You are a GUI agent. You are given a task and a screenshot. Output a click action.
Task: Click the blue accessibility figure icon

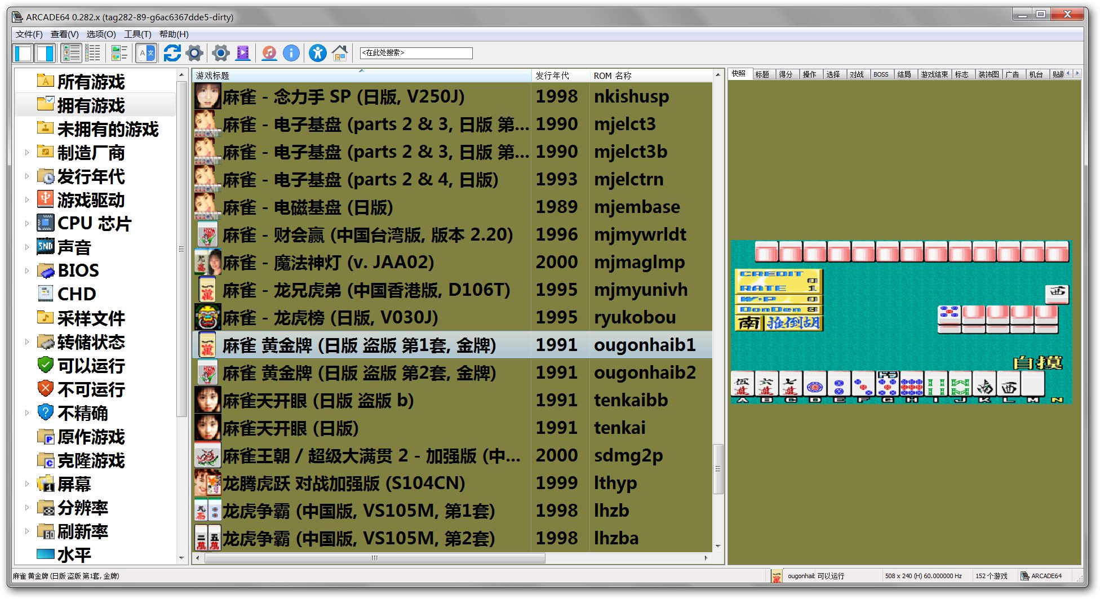click(317, 53)
